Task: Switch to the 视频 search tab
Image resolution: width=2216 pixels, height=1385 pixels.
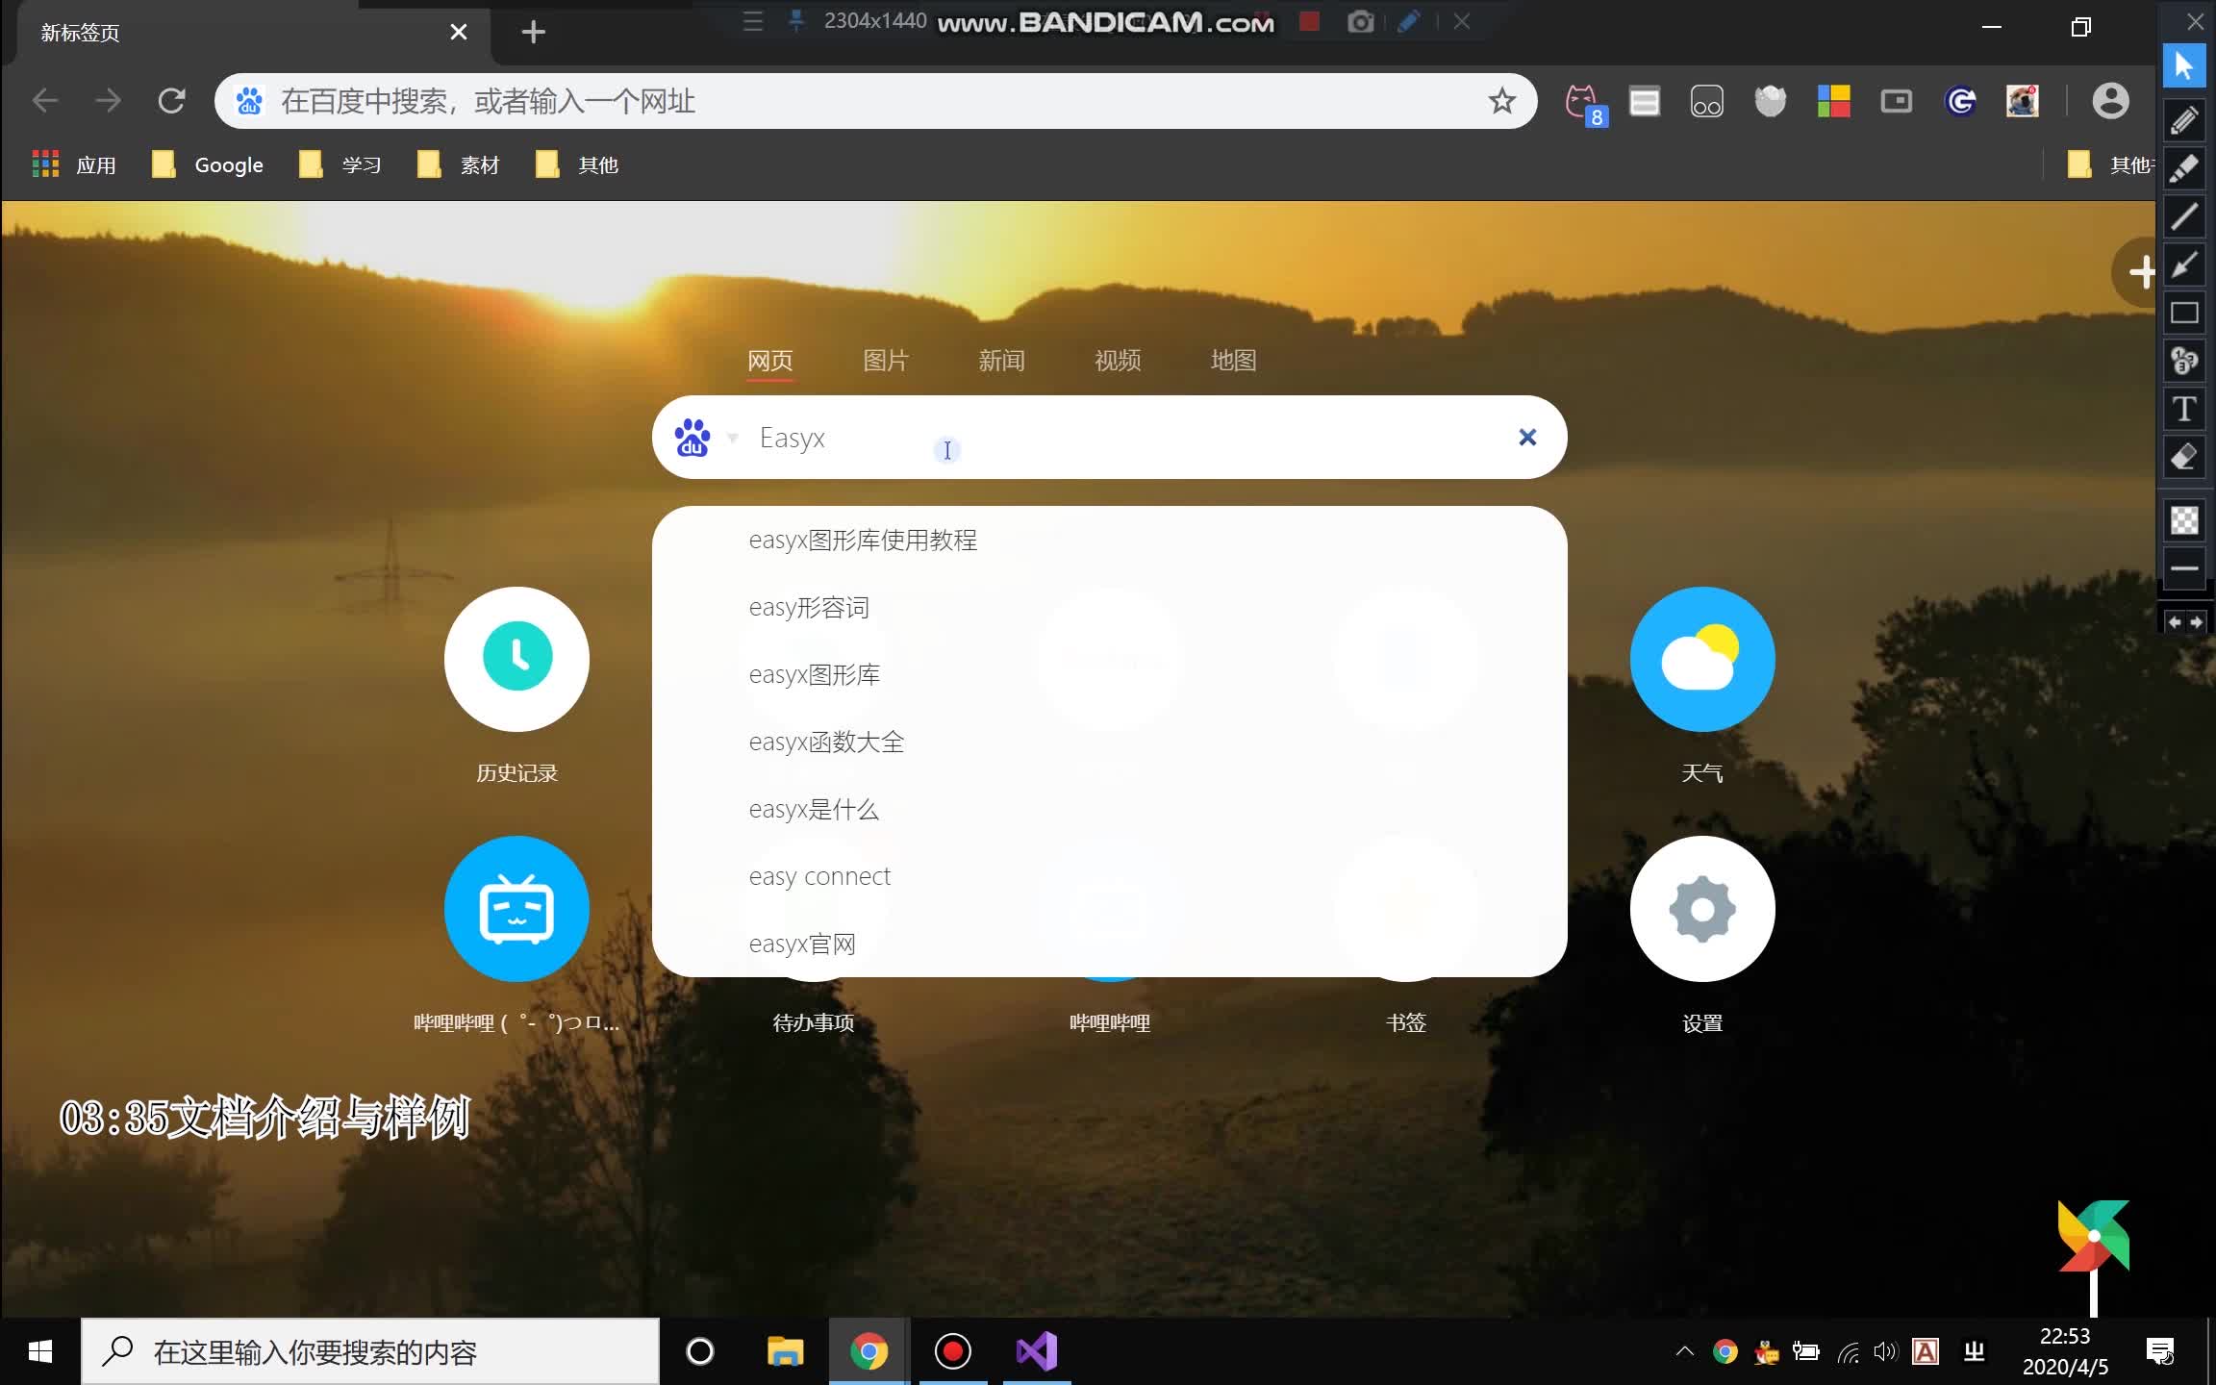Action: click(1118, 361)
